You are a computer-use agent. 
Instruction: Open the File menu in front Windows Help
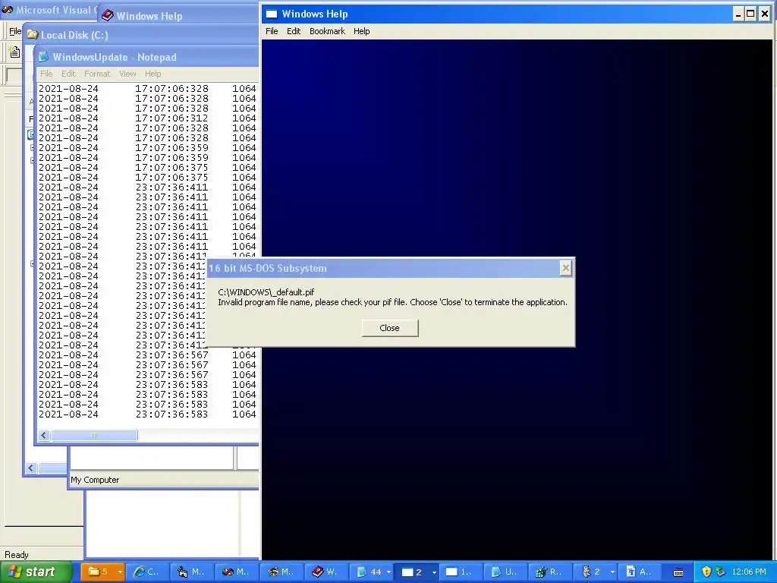[272, 31]
